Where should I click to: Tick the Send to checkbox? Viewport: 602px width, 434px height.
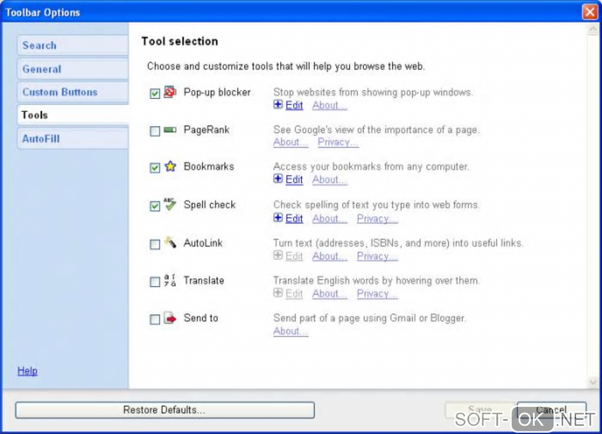point(155,319)
